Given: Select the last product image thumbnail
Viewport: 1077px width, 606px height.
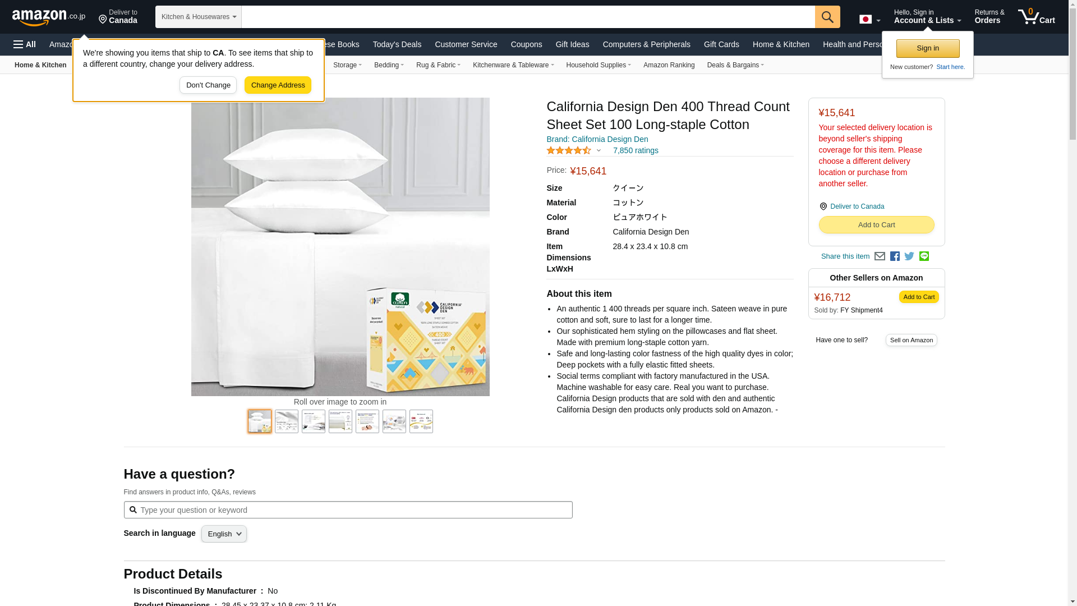Looking at the screenshot, I should [421, 421].
